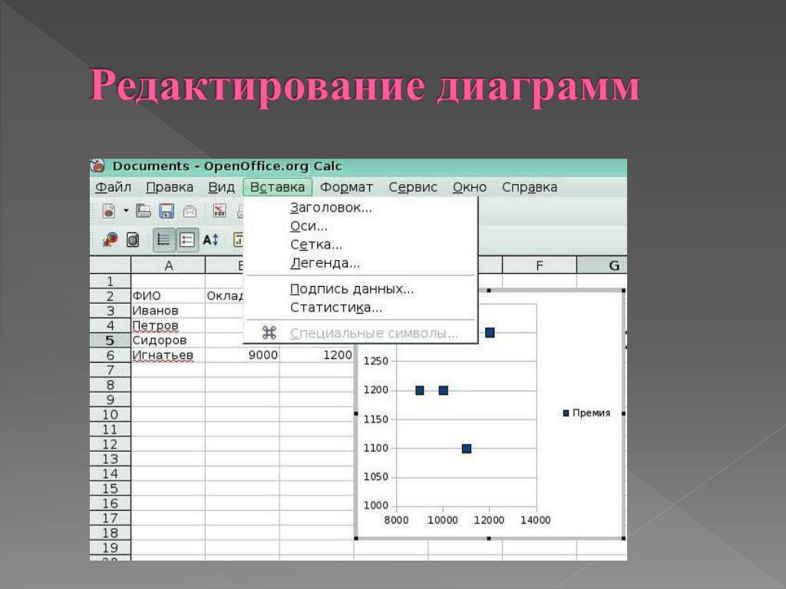Click cell with value 9000
This screenshot has width=786, height=589.
(242, 355)
